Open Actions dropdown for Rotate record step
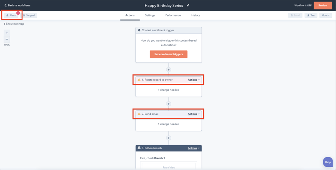Screen dimensions: 336x170 [194, 80]
